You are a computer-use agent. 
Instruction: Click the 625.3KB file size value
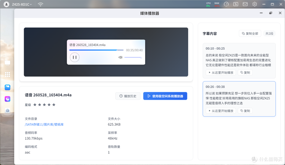click(x=114, y=125)
